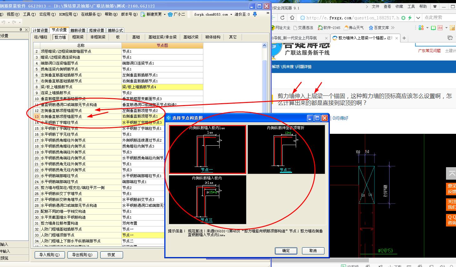Viewport: 456px width, 267px height.
Task: Close the left side panel with the X
Action: click(26, 30)
